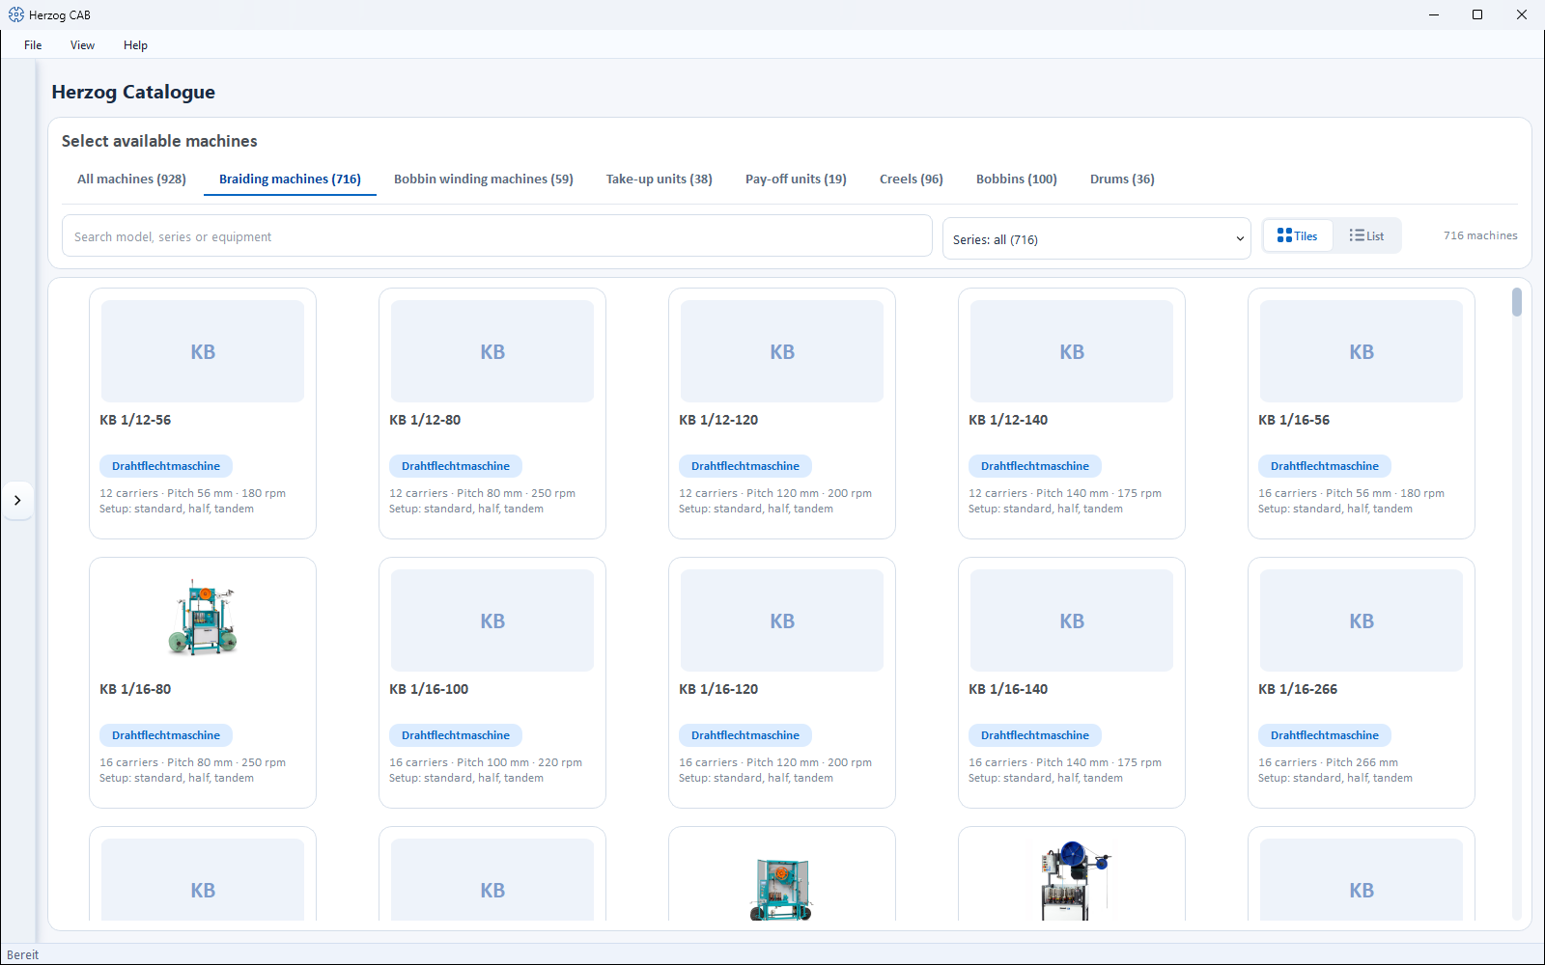Image resolution: width=1545 pixels, height=965 pixels.
Task: Focus the search model, series or equipment field
Action: (x=496, y=236)
